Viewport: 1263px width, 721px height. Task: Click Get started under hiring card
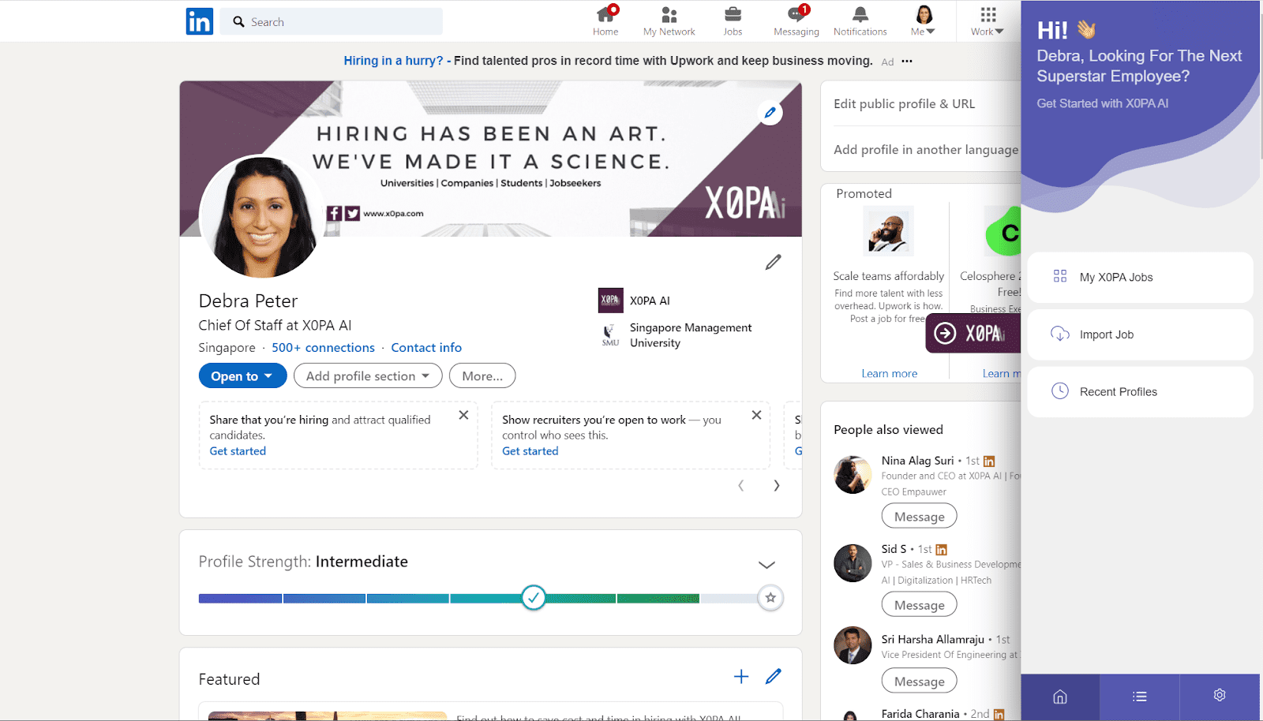238,451
